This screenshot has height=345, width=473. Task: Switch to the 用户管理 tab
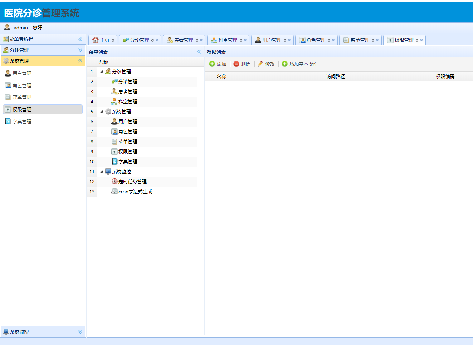272,40
